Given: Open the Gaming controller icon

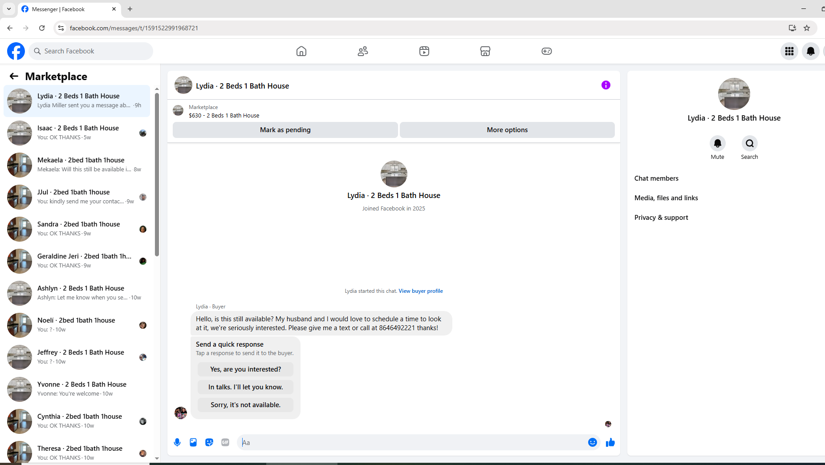Looking at the screenshot, I should 547,51.
